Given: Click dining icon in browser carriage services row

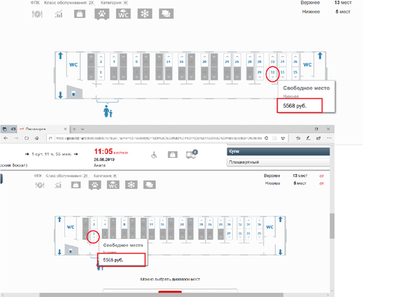Looking at the screenshot, I should [x=40, y=185].
